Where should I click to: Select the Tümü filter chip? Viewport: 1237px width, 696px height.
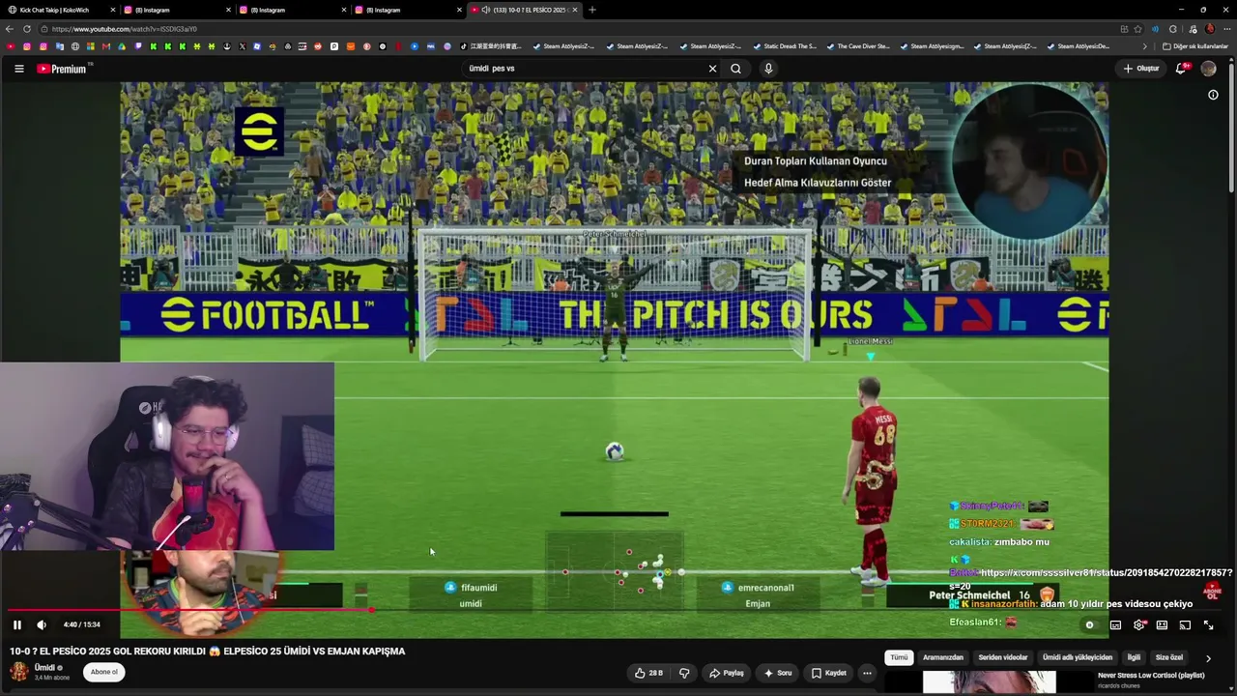[899, 657]
